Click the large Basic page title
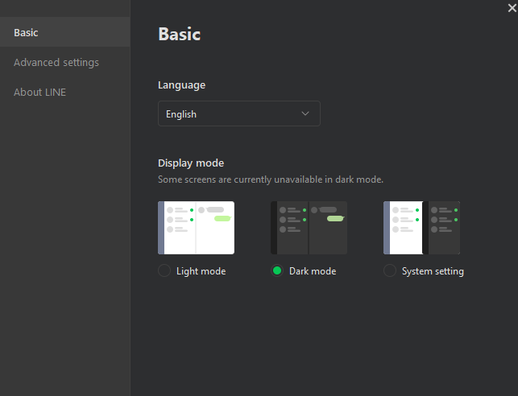 coord(180,34)
